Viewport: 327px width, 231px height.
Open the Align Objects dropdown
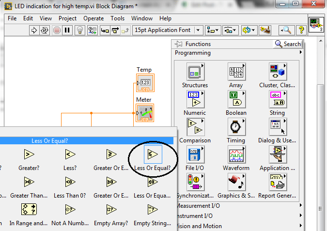pos(213,31)
